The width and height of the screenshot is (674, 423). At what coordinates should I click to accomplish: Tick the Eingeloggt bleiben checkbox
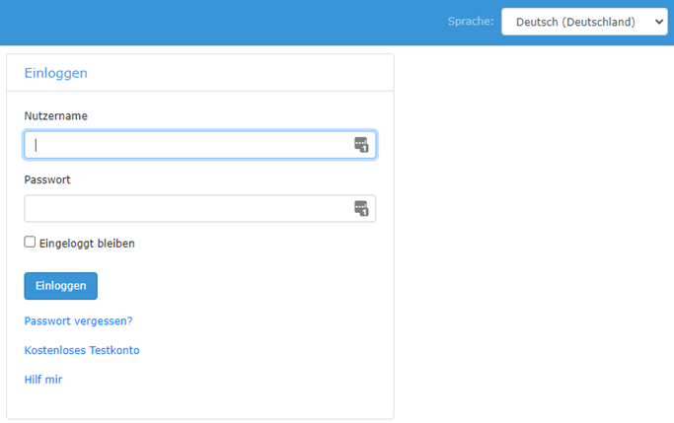[30, 242]
